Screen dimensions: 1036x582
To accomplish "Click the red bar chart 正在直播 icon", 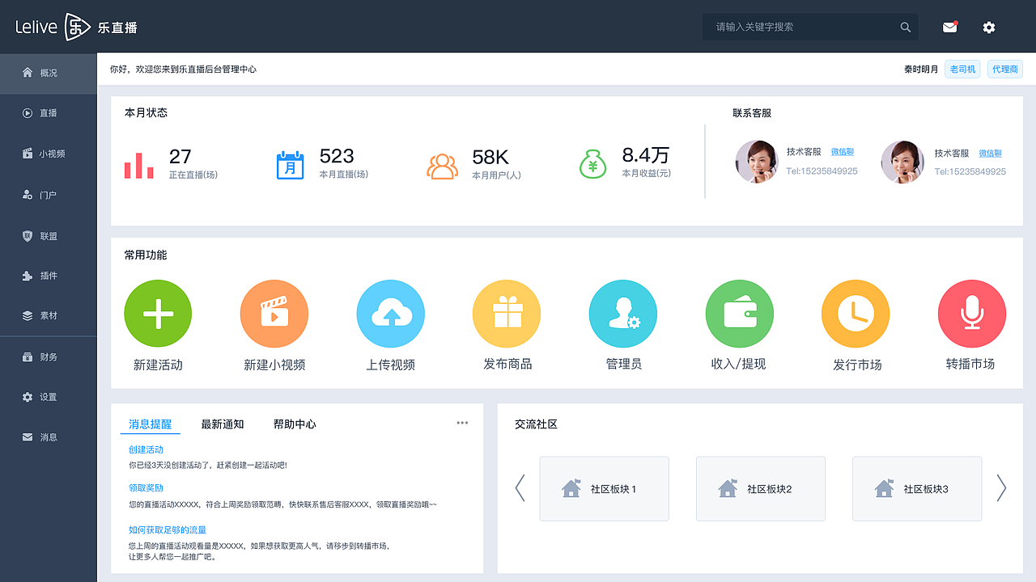I will 138,165.
